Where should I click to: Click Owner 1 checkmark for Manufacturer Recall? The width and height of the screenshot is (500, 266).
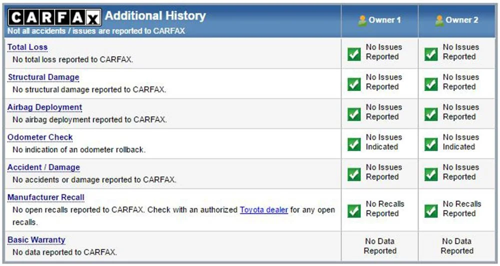pos(354,210)
